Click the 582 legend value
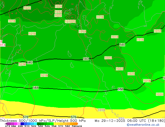Image resolution: width=165 pixels, height=127 pixels. (x=67, y=126)
